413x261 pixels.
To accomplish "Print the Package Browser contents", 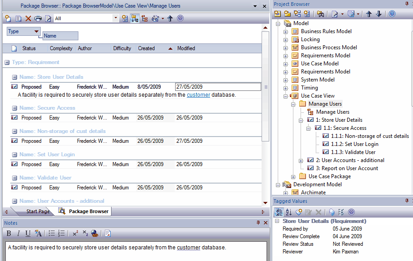I will (38, 18).
